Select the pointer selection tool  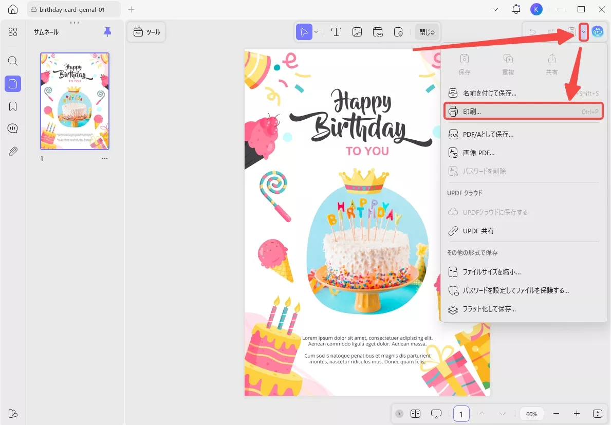click(304, 32)
